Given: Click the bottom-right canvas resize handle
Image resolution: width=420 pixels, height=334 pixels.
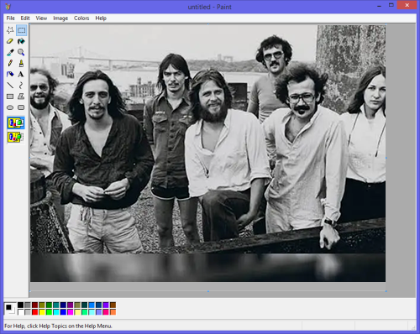Looking at the screenshot, I should click(x=386, y=291).
